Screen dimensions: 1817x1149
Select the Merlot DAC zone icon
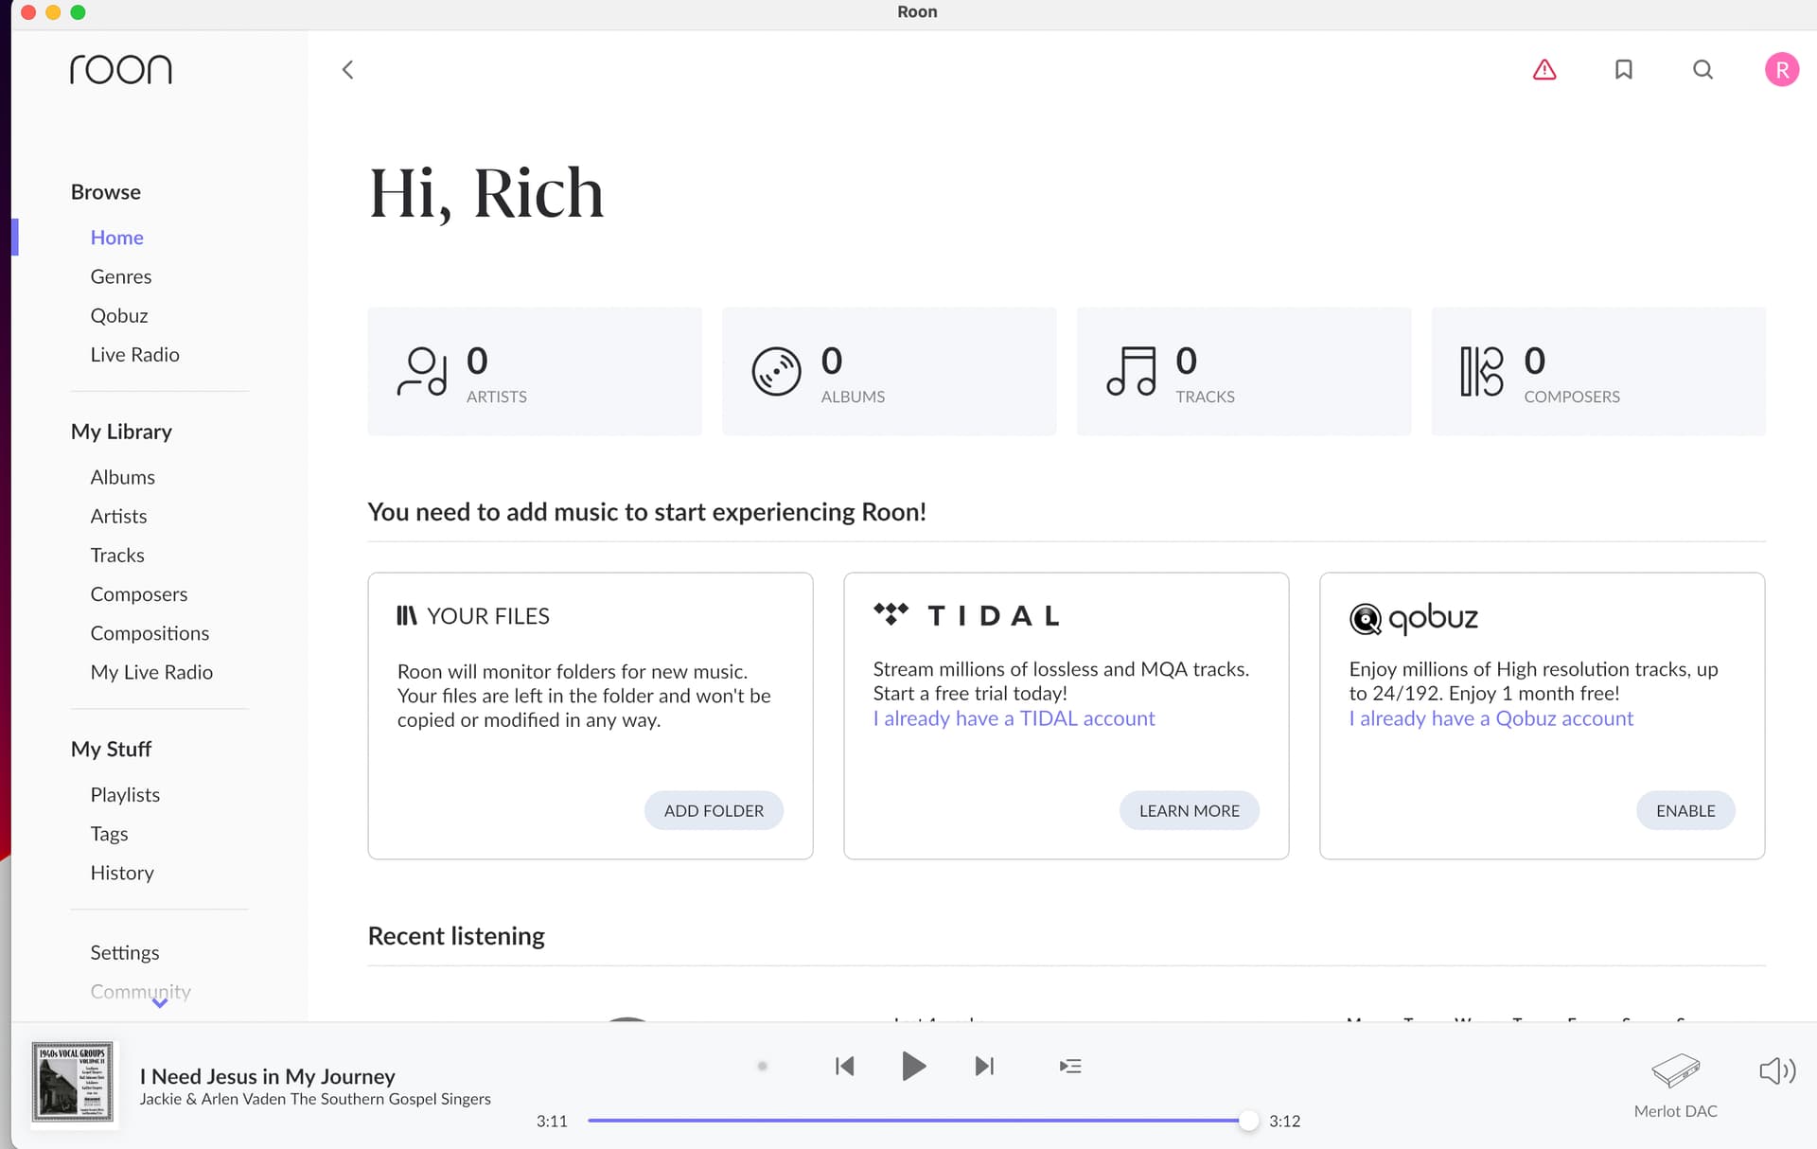click(x=1675, y=1070)
